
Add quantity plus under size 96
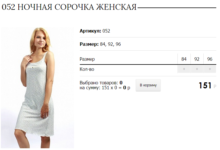[x=210, y=69]
